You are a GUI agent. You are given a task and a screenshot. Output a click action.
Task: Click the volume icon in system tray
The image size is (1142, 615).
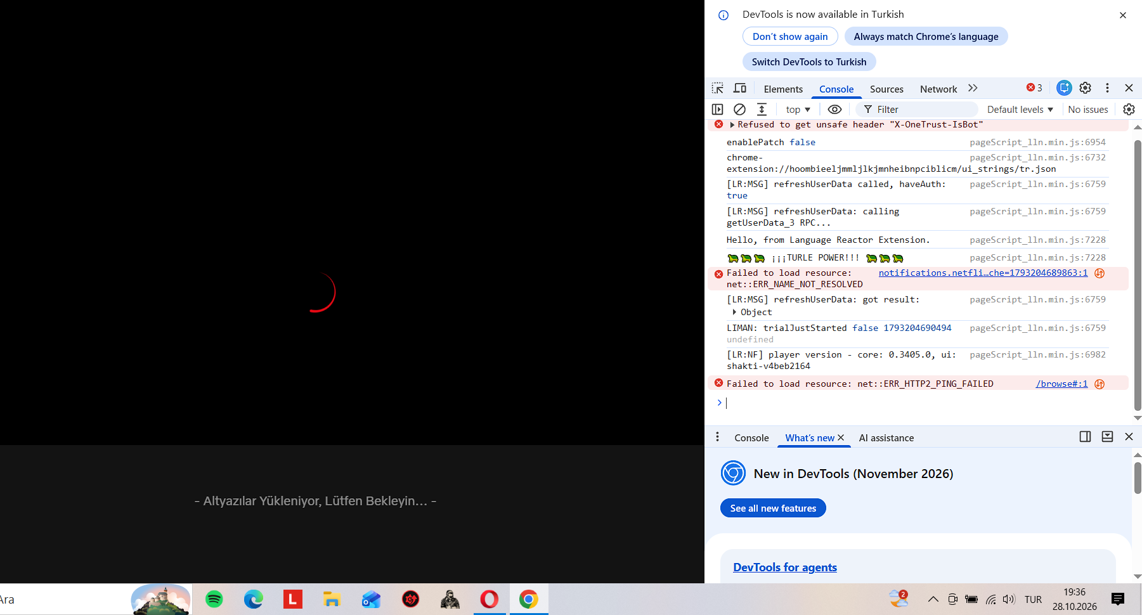point(1009,599)
